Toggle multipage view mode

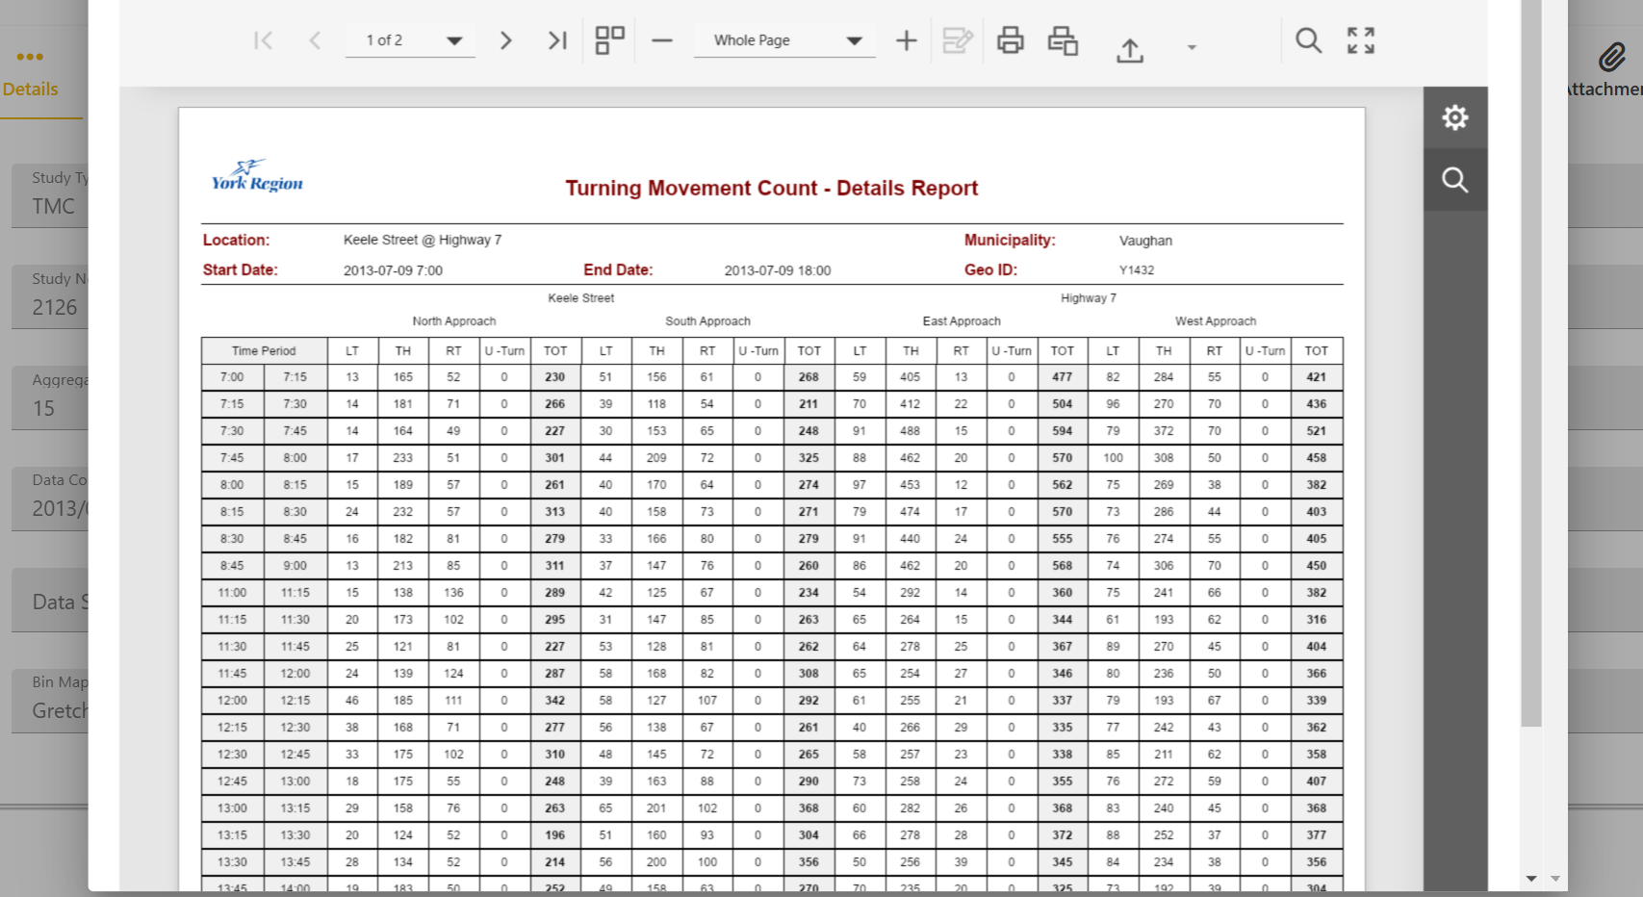(x=609, y=40)
